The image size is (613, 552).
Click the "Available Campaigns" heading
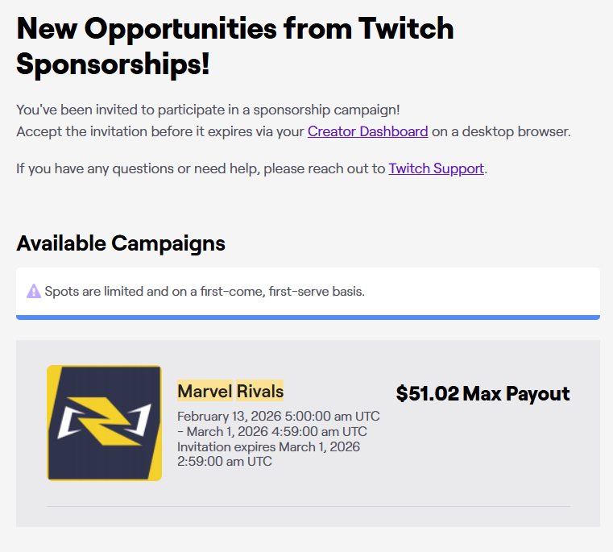[x=121, y=243]
